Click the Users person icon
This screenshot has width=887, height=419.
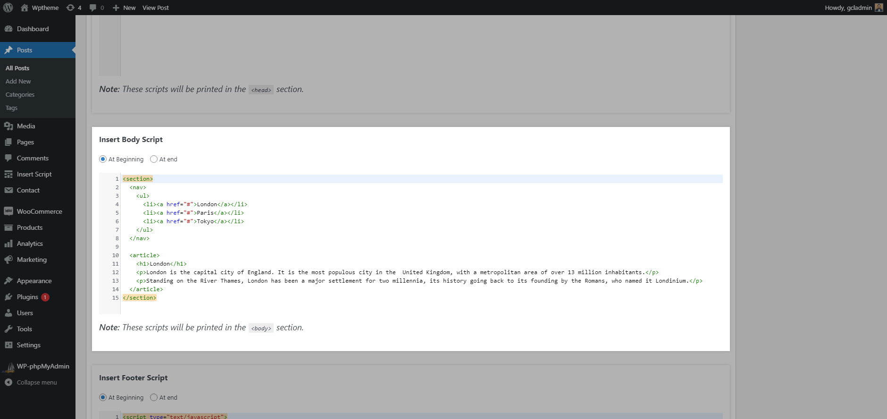coord(8,313)
